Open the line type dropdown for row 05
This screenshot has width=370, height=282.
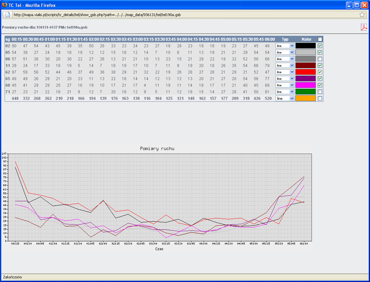point(285,53)
